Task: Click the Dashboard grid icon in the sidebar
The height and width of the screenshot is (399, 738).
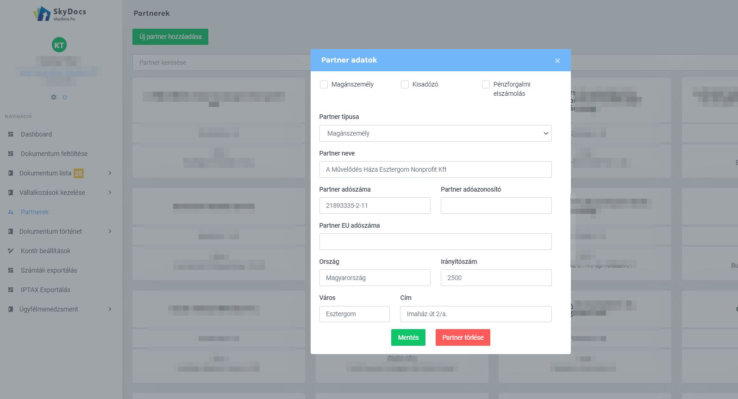Action: 11,134
